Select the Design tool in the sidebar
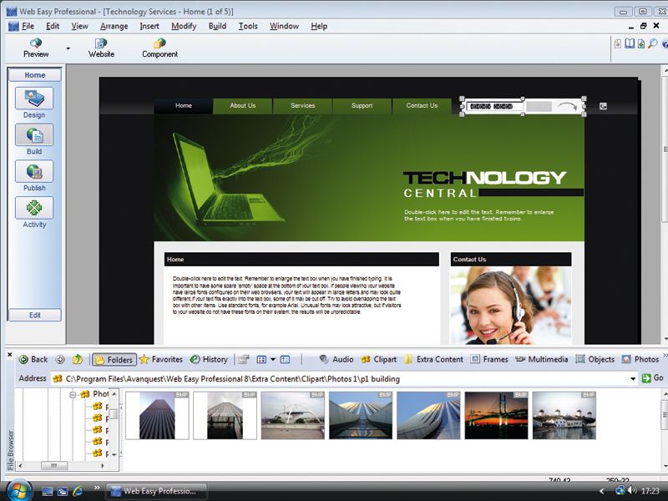Viewport: 668px width, 501px height. pyautogui.click(x=34, y=98)
